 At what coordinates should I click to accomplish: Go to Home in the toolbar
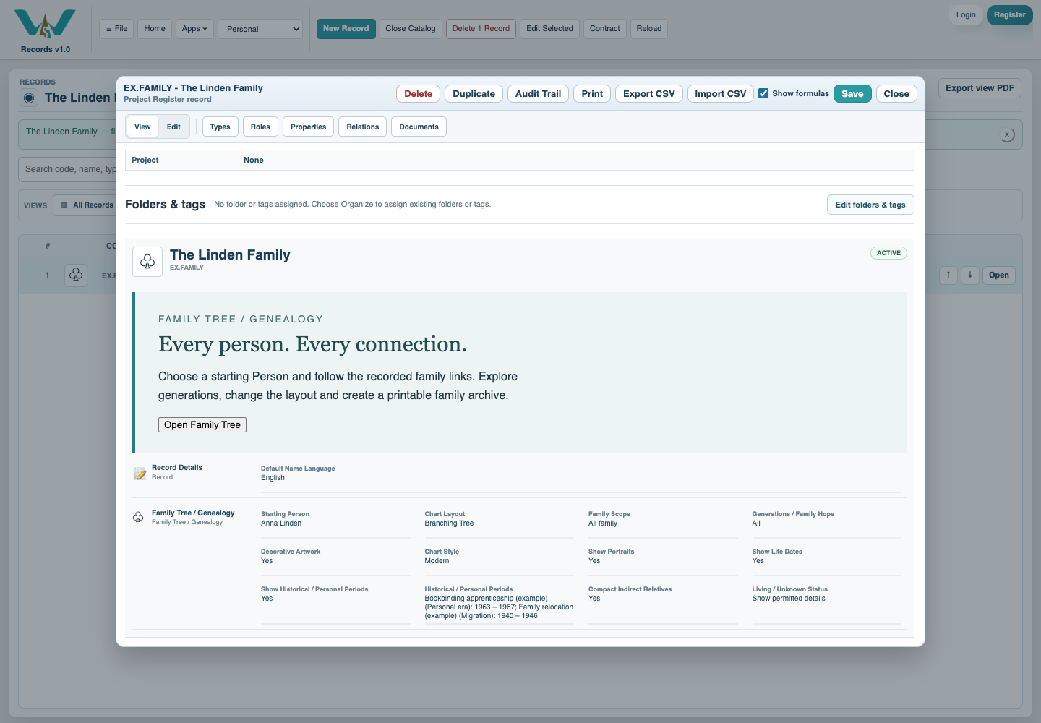pos(155,29)
